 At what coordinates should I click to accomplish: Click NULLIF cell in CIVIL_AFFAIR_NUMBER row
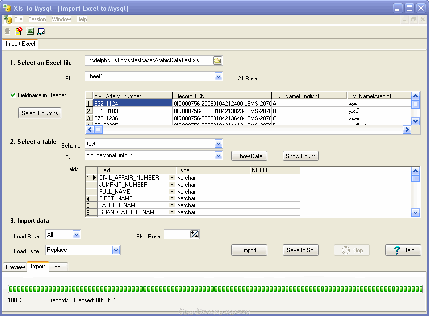tap(275, 178)
